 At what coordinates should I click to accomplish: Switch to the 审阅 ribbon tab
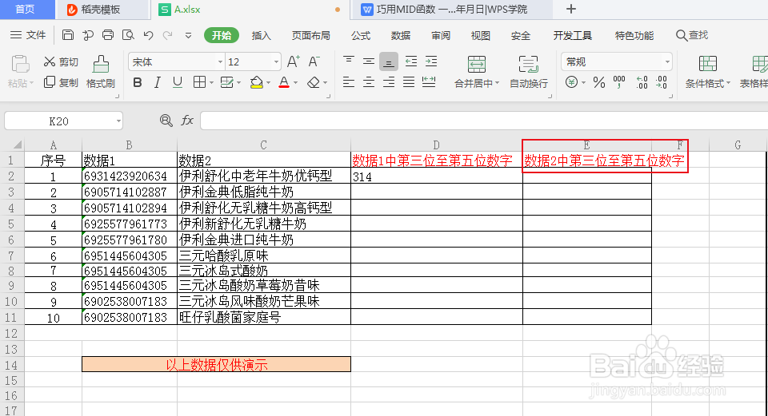coord(441,36)
